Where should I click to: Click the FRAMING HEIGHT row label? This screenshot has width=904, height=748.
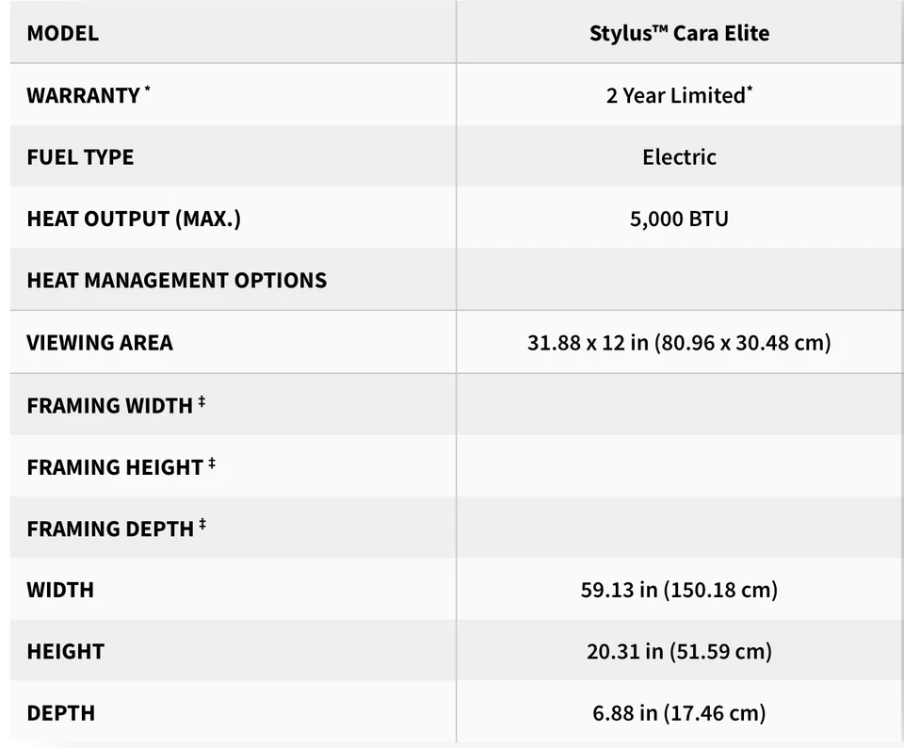pyautogui.click(x=115, y=466)
